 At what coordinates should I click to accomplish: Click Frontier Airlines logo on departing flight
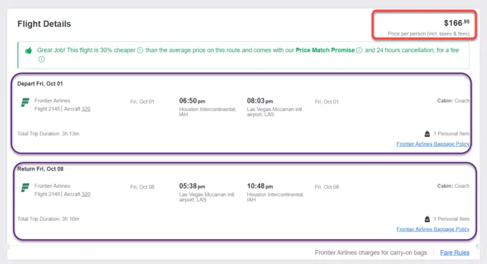click(25, 102)
